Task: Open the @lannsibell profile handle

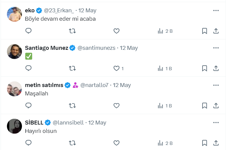Action: click(69, 123)
